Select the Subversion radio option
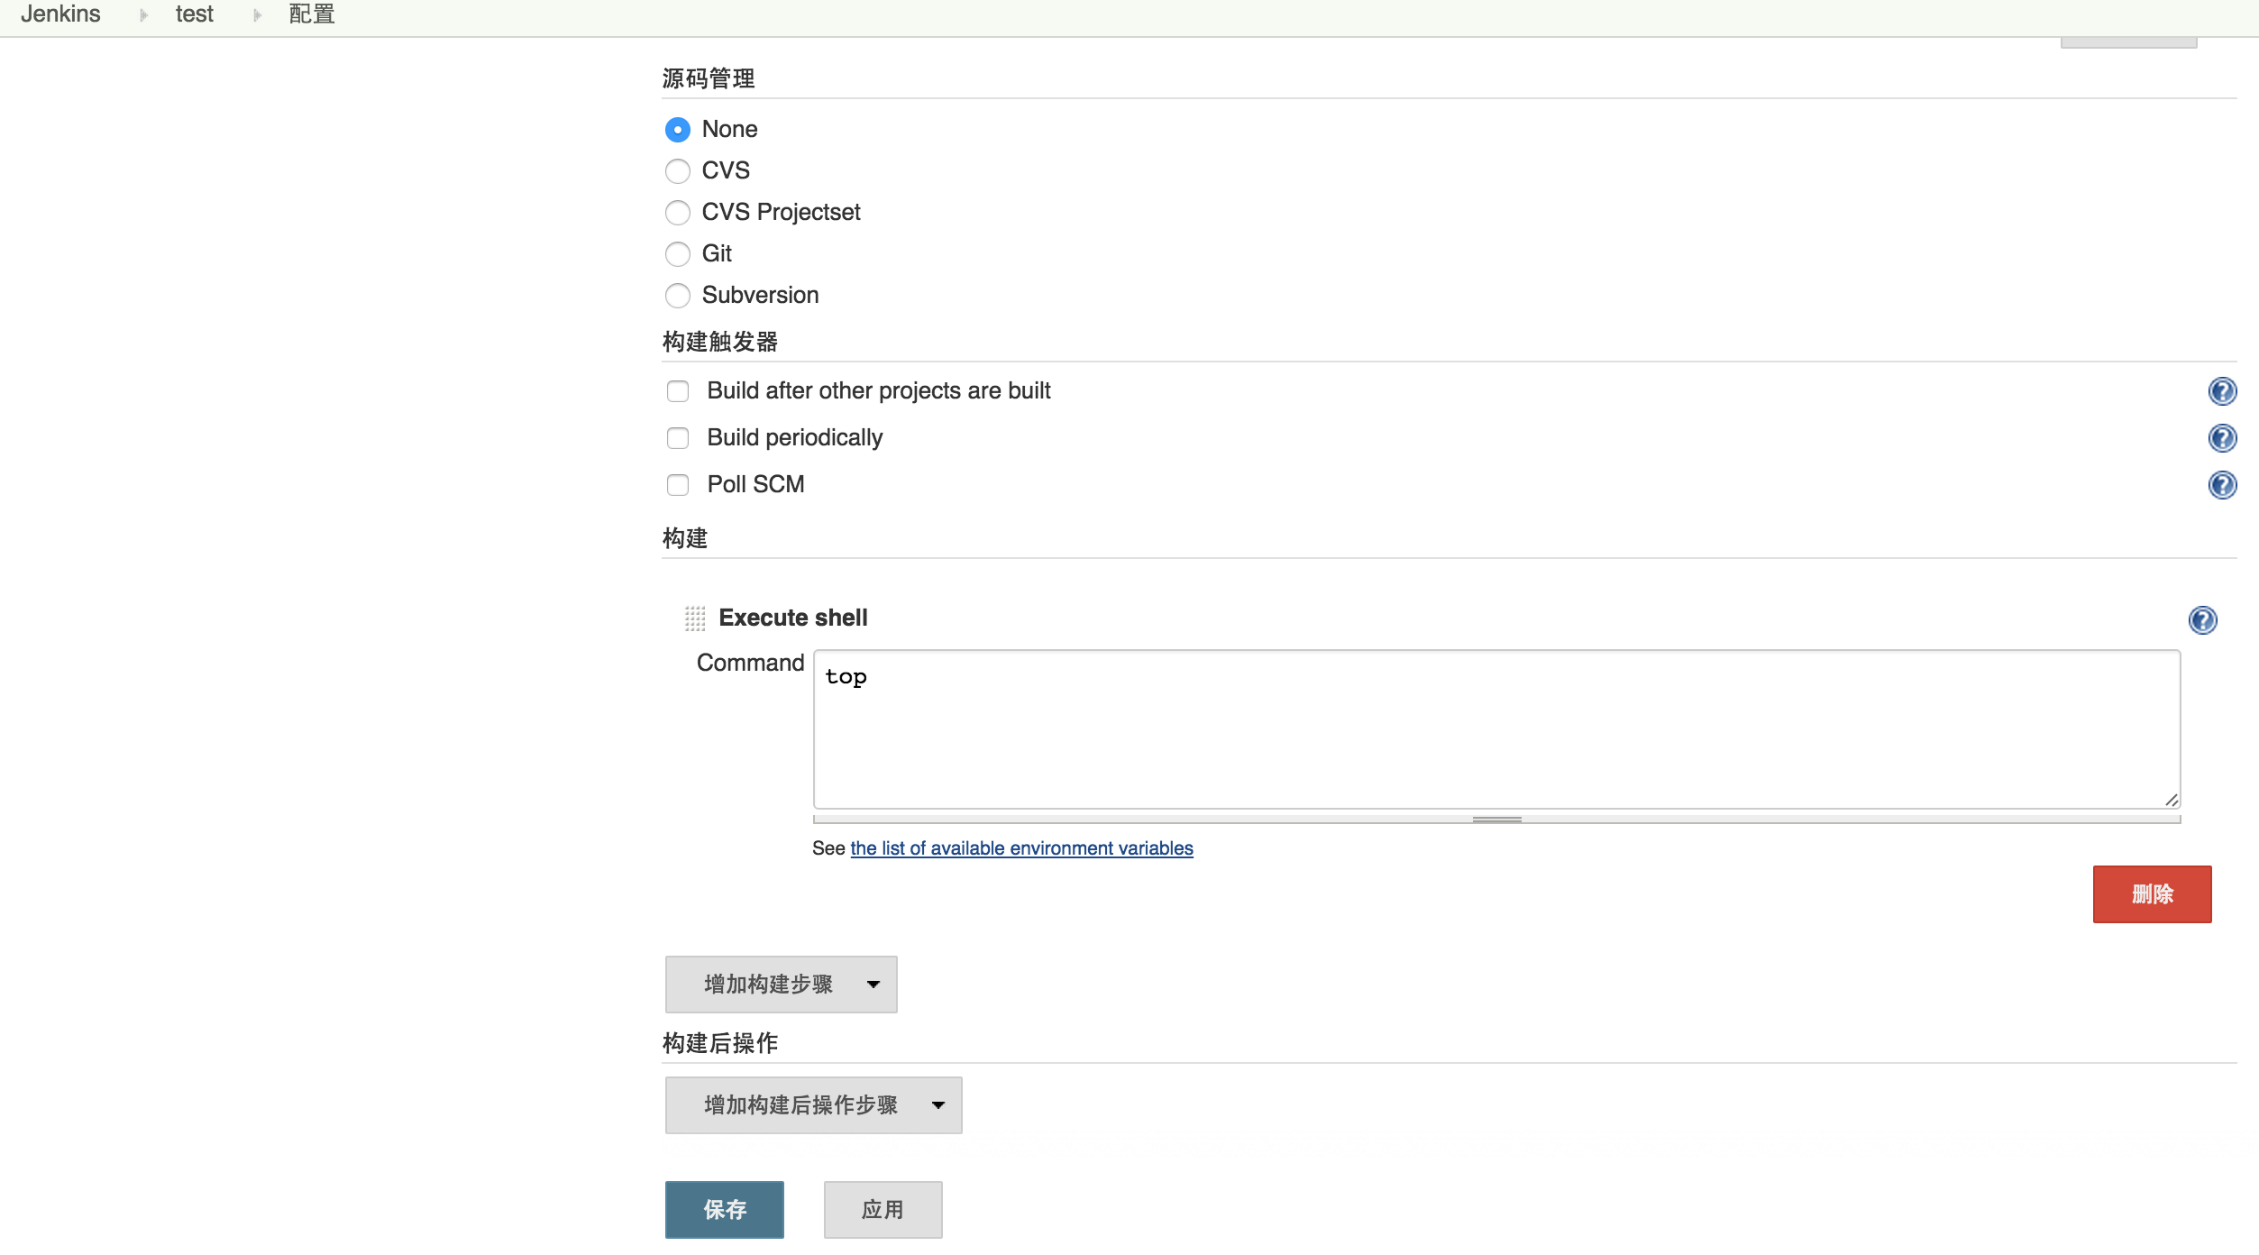 (x=678, y=296)
